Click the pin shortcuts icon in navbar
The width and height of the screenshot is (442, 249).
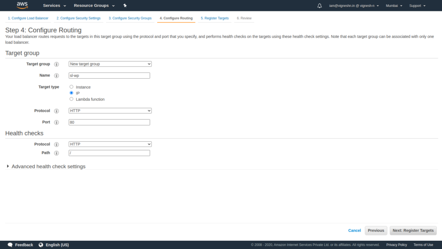125,5
